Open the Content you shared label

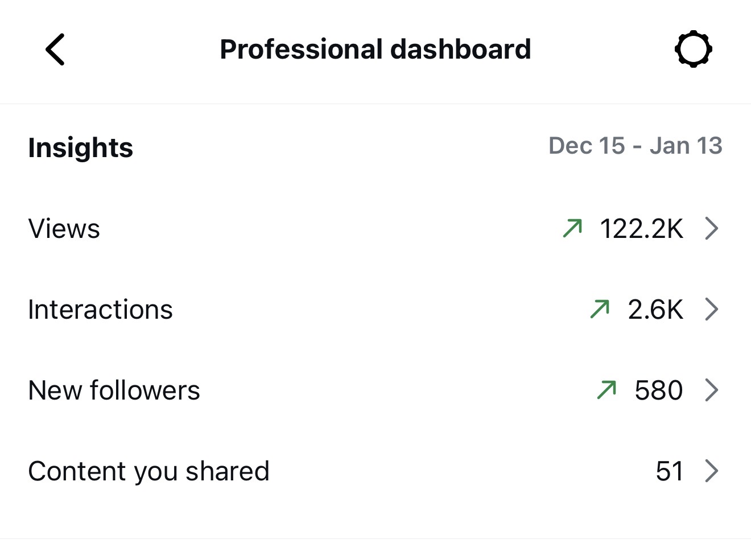148,471
